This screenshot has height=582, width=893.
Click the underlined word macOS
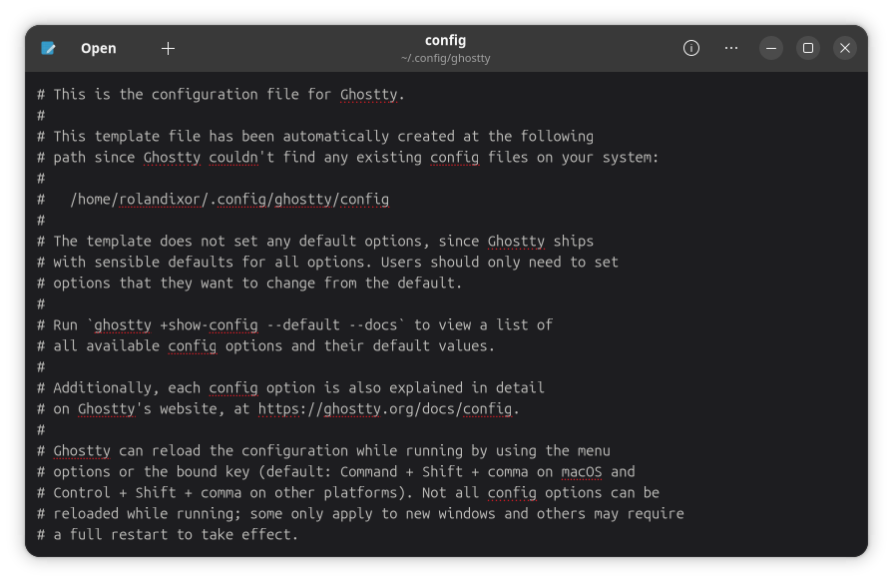click(x=581, y=471)
